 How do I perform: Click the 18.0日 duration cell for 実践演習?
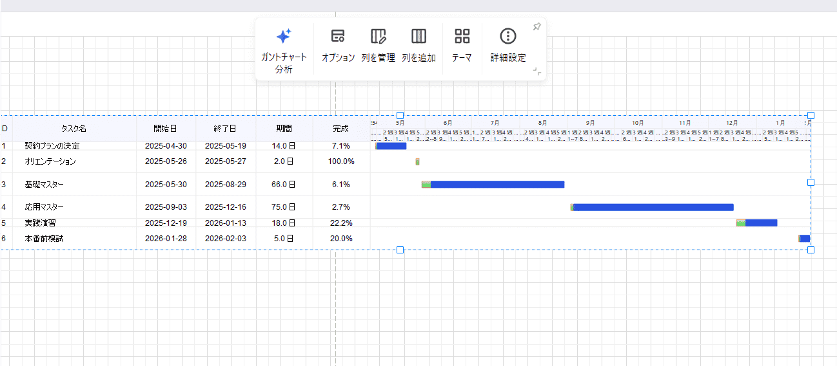click(284, 223)
